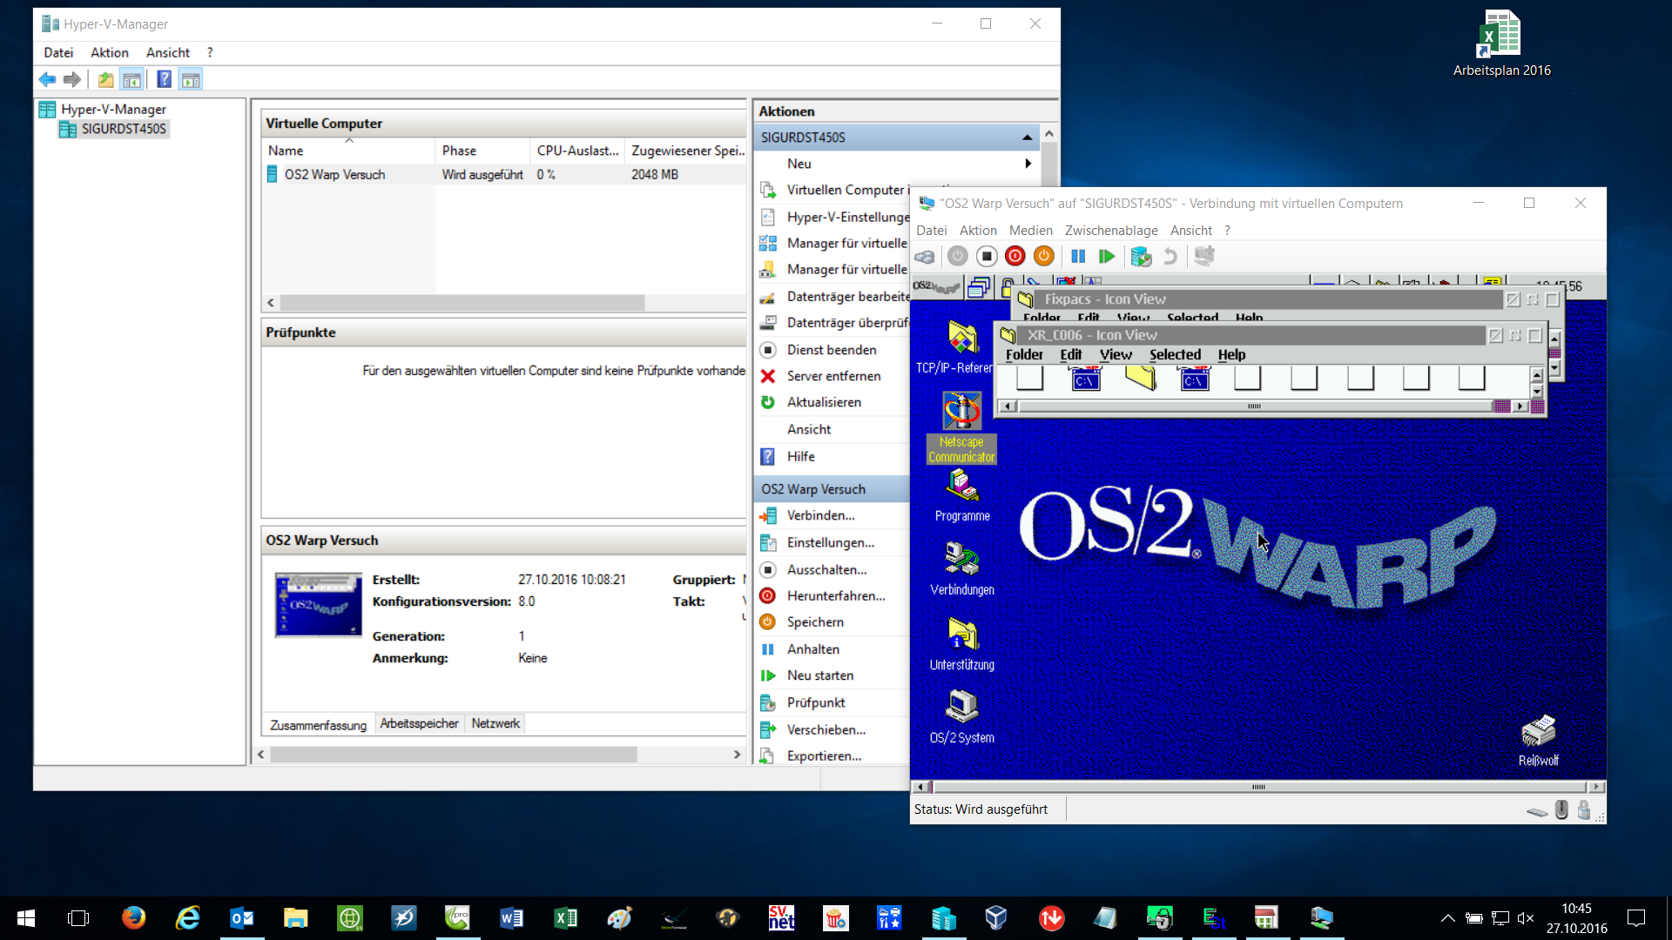This screenshot has height=940, width=1672.
Task: Click Herunterfahren... in the Aktionen pane
Action: pos(836,595)
